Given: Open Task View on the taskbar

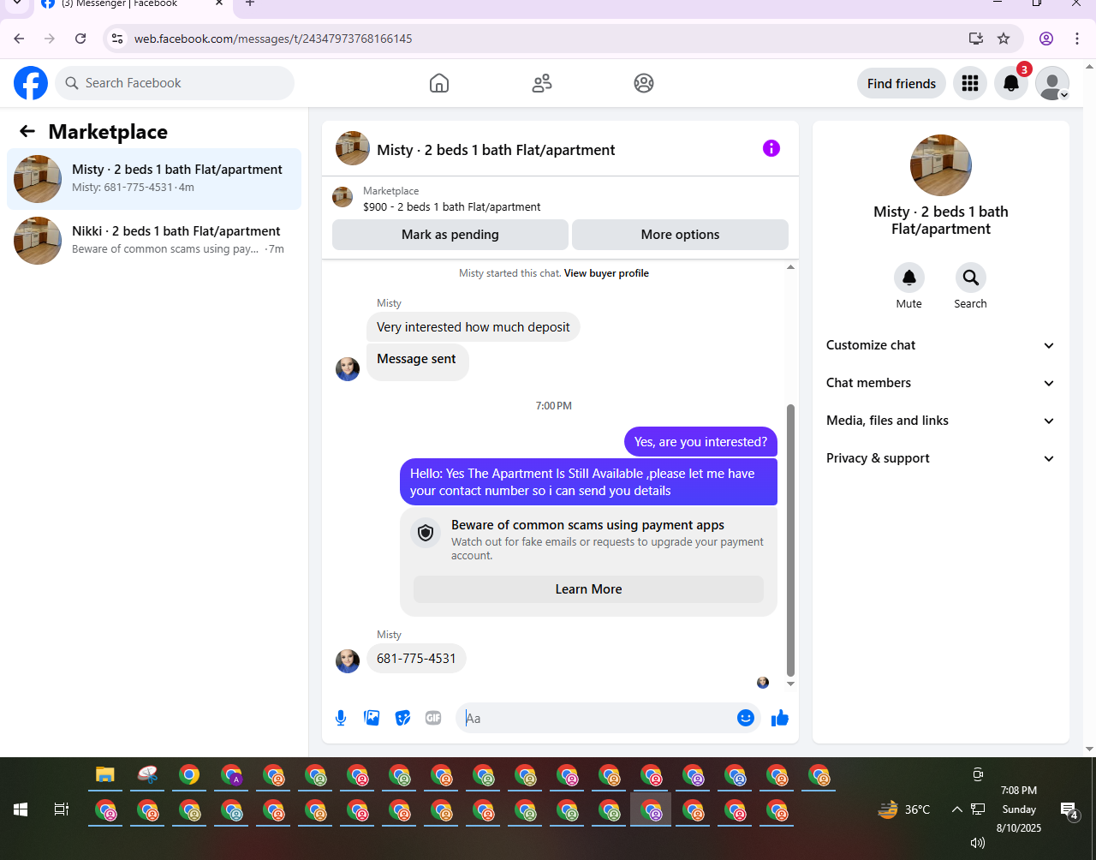Looking at the screenshot, I should (62, 809).
